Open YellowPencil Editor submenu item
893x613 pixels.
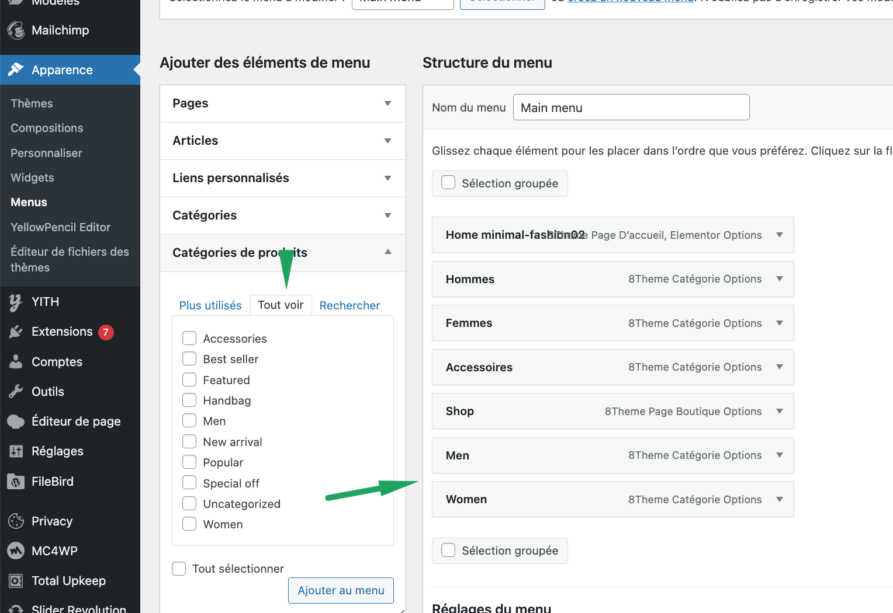(x=60, y=227)
